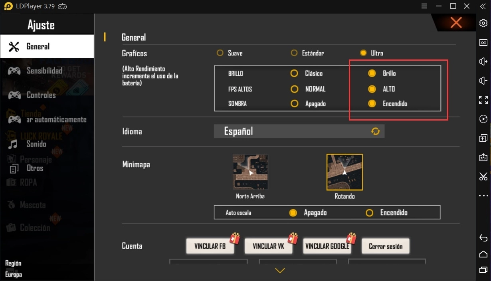The width and height of the screenshot is (491, 281).
Task: Open keyboard mapping settings in LDPlayer sidebar
Action: (483, 42)
